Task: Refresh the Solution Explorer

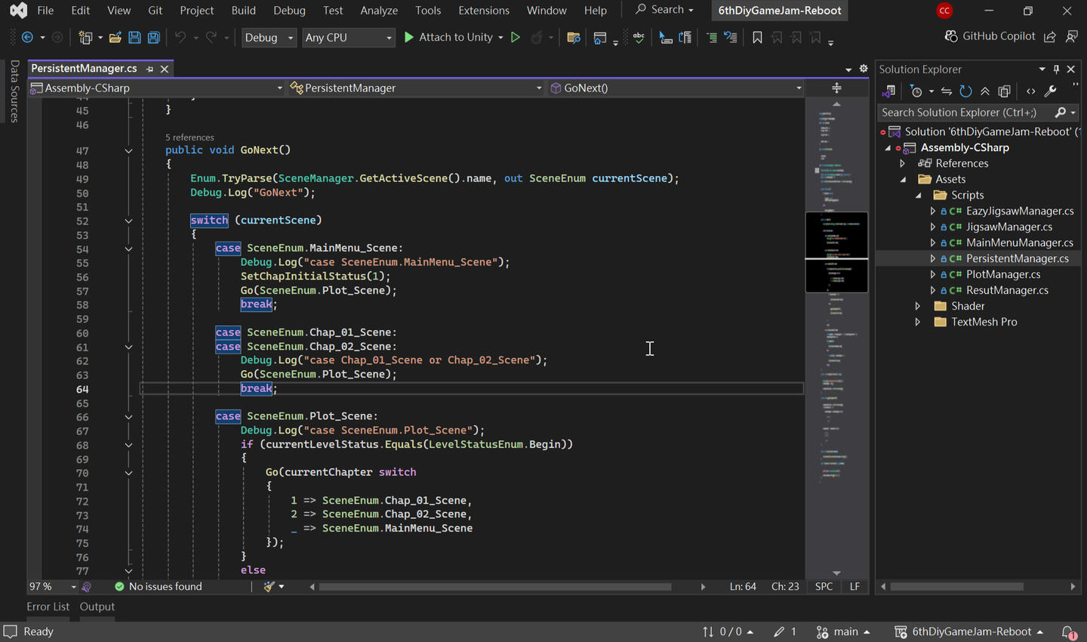Action: (965, 91)
